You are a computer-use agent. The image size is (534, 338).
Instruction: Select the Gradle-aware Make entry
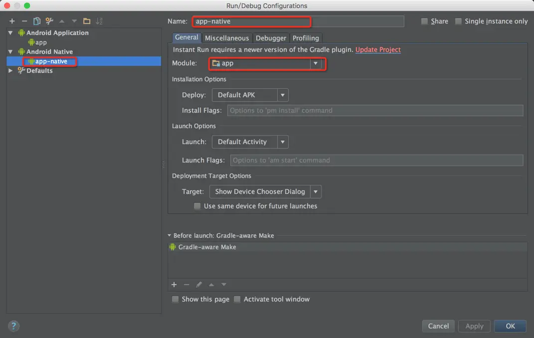click(x=348, y=247)
